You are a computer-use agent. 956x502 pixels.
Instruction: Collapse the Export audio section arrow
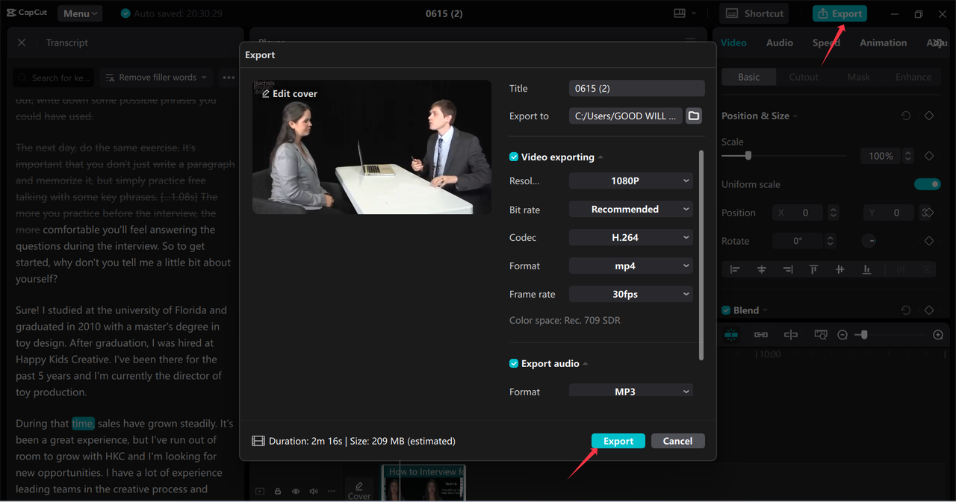point(586,364)
